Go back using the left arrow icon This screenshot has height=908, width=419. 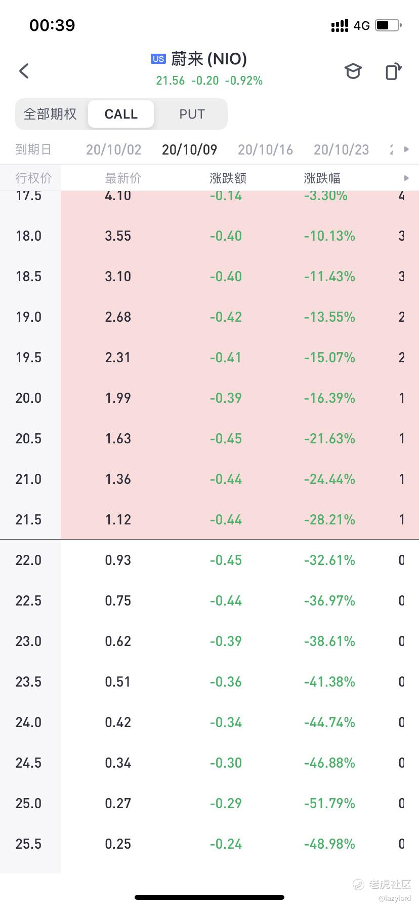(x=24, y=71)
